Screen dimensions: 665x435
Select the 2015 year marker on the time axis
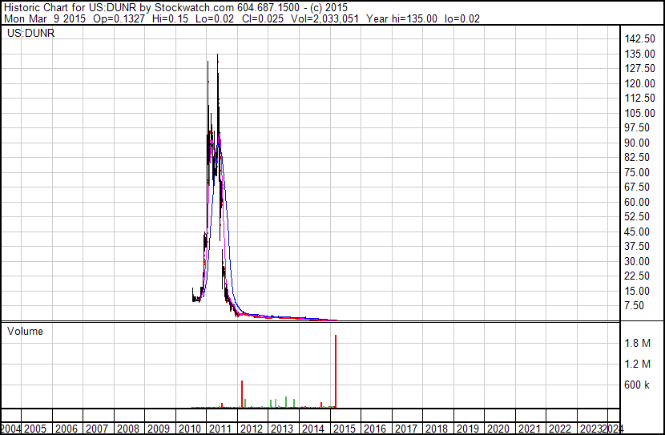tap(344, 429)
